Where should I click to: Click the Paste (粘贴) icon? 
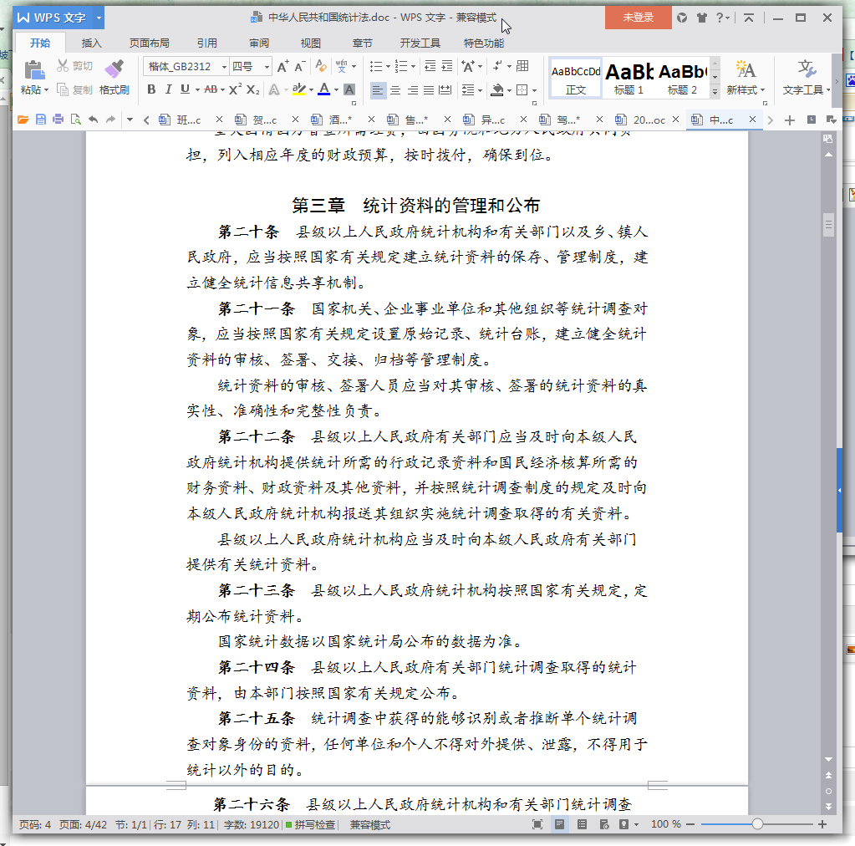(x=34, y=69)
